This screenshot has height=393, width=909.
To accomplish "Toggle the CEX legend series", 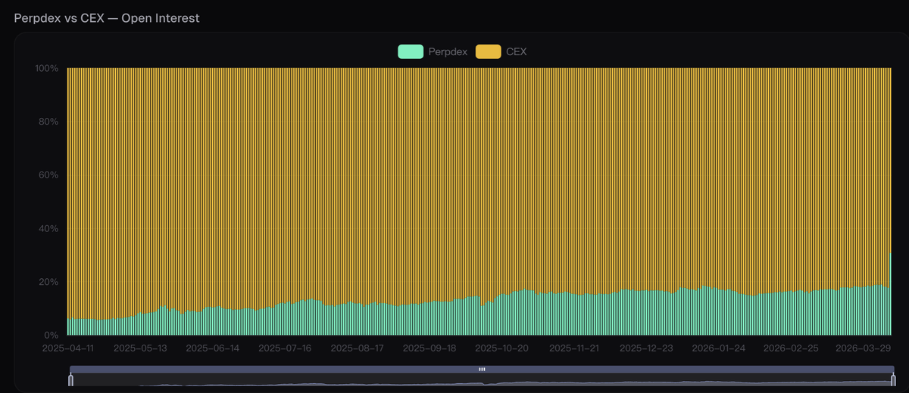I will [x=501, y=51].
